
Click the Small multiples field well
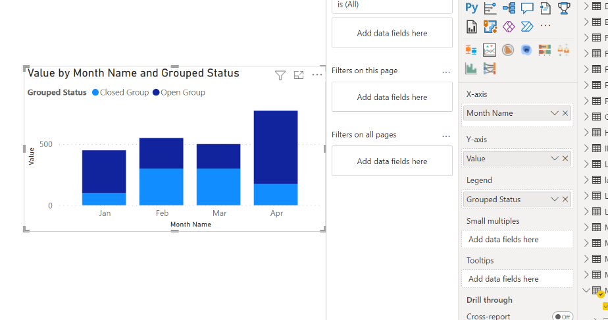click(x=517, y=239)
